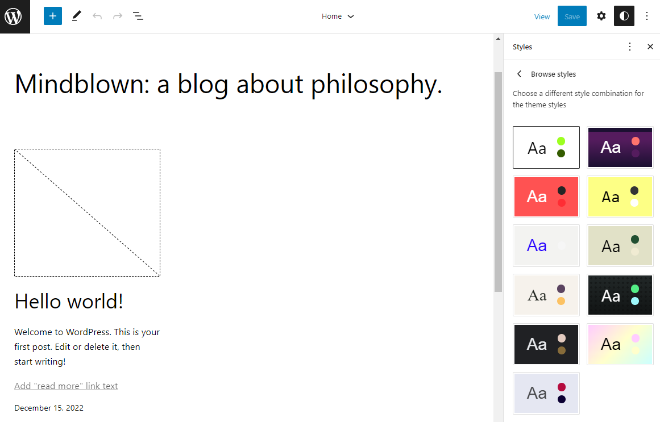
Task: Select the red style variation
Action: 546,197
